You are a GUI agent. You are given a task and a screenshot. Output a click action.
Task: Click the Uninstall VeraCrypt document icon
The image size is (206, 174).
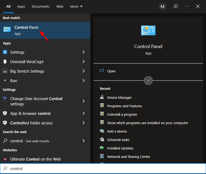coord(5,62)
